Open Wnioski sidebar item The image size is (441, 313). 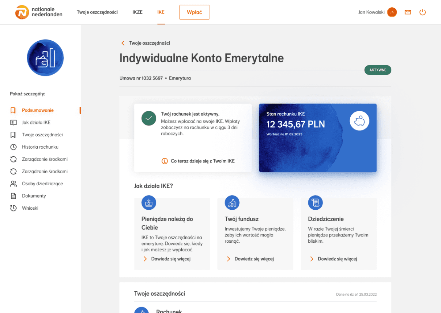click(x=30, y=208)
